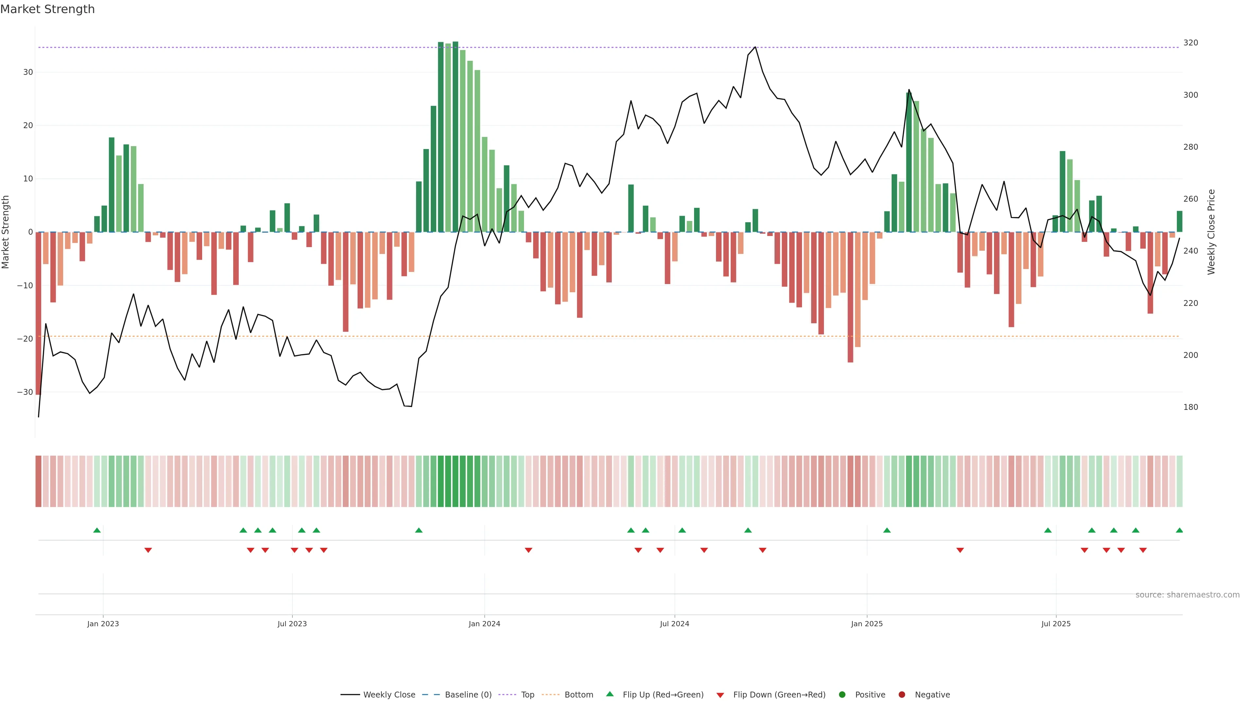This screenshot has width=1256, height=706.
Task: Click the red flip-down triangle after Jan 2024
Action: 529,550
